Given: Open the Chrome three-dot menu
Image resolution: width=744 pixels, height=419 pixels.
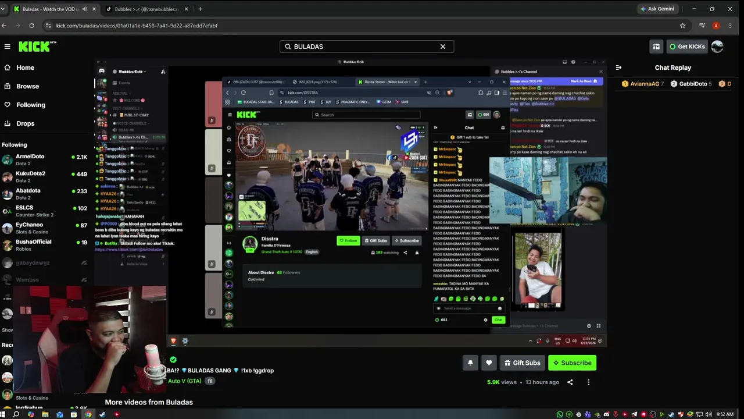Looking at the screenshot, I should click(x=730, y=26).
